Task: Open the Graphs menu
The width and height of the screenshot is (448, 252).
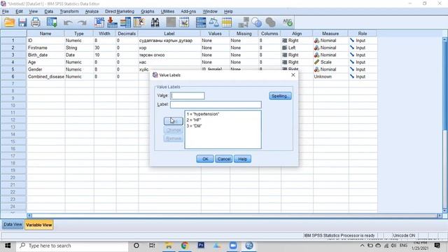Action: pyautogui.click(x=148, y=11)
